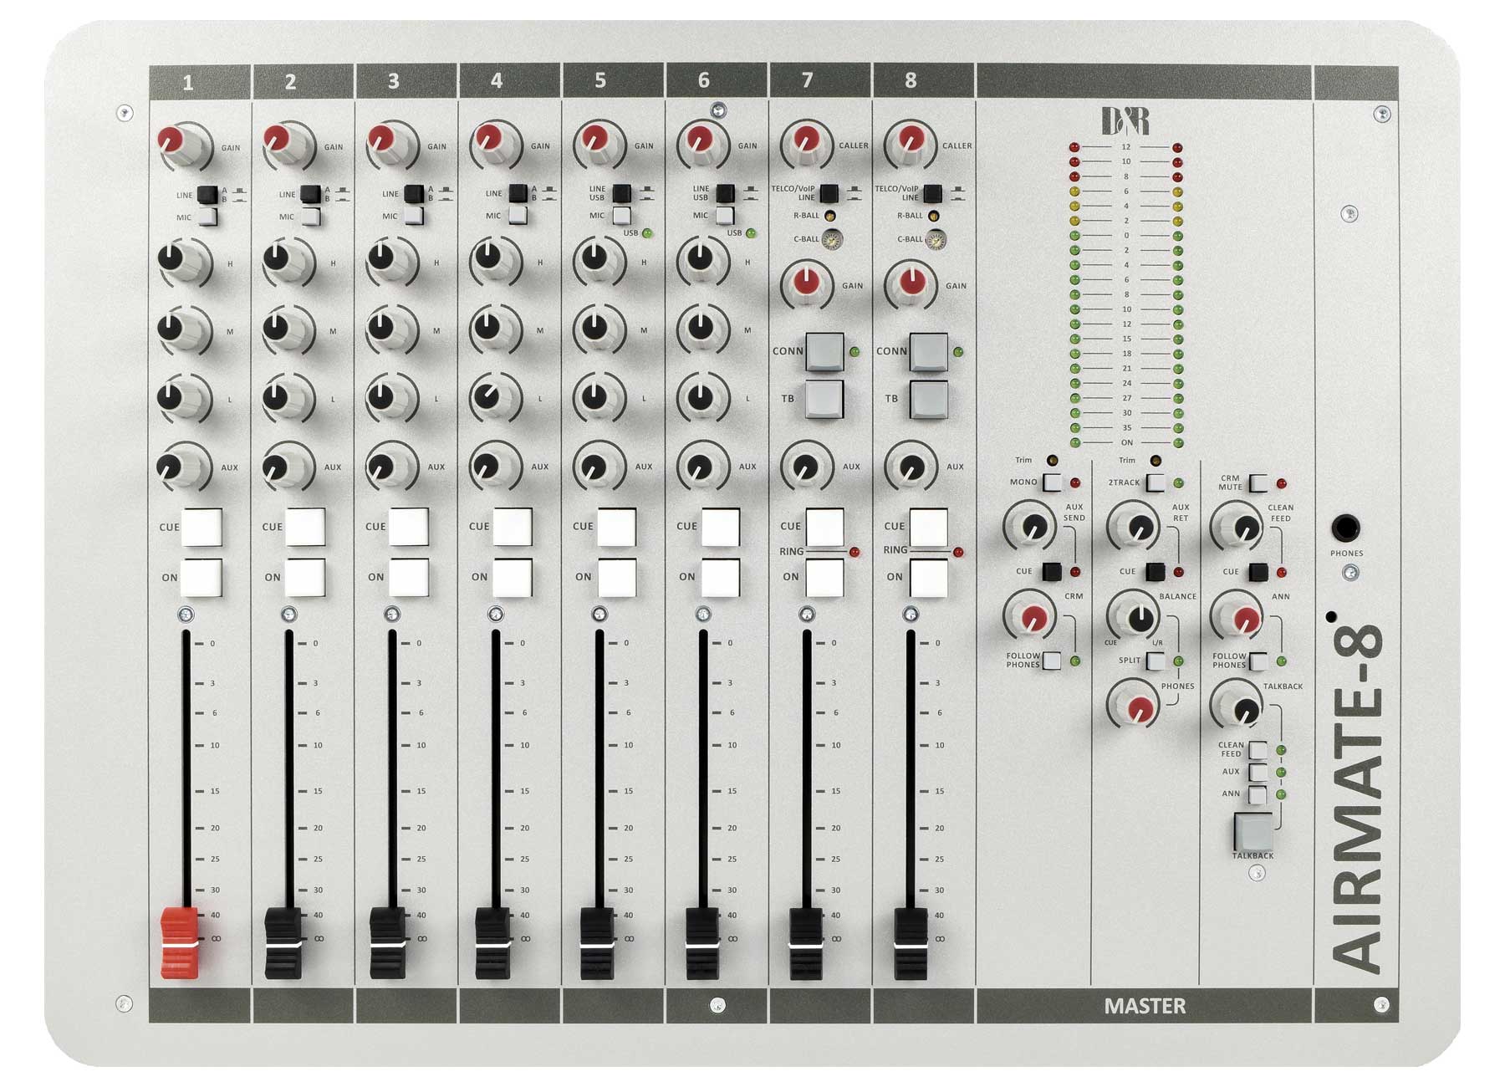Toggle the MIC switch on channel 2

(311, 217)
